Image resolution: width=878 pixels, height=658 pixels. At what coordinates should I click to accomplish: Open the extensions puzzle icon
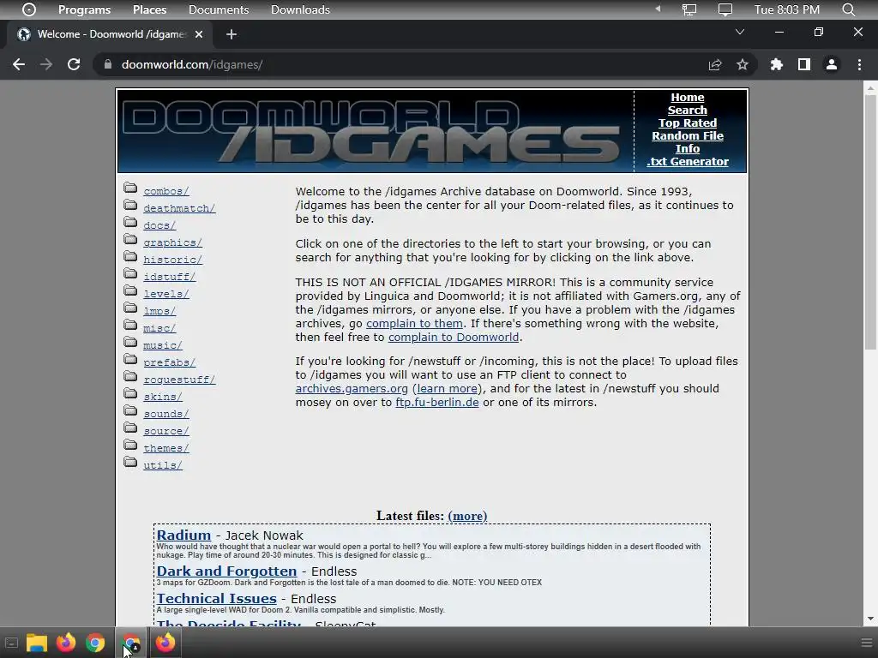point(777,65)
